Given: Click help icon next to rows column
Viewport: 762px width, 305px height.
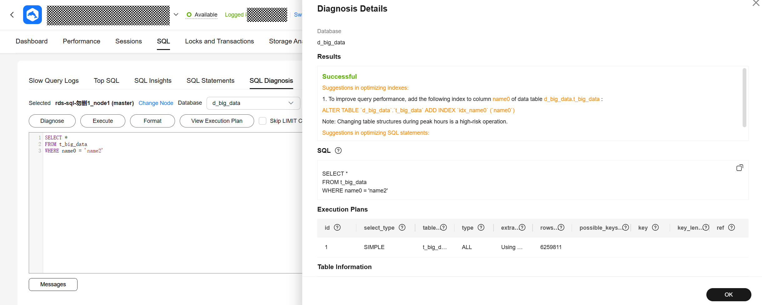Looking at the screenshot, I should pyautogui.click(x=561, y=227).
